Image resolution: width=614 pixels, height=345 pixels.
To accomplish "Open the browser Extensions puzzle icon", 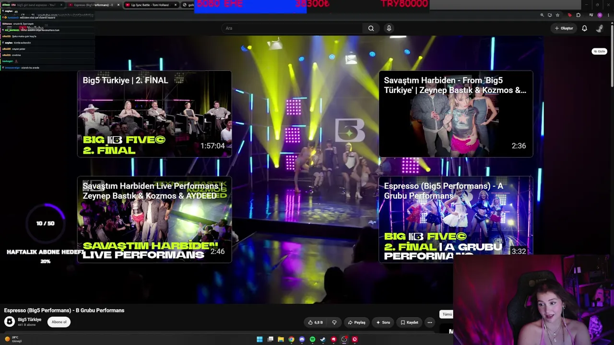I will pyautogui.click(x=578, y=15).
